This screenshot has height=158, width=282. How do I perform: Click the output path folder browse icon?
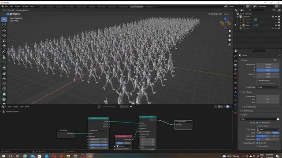[278, 119]
